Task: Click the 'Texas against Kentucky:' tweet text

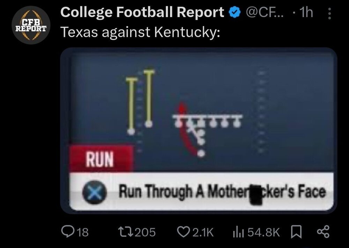Action: click(140, 32)
